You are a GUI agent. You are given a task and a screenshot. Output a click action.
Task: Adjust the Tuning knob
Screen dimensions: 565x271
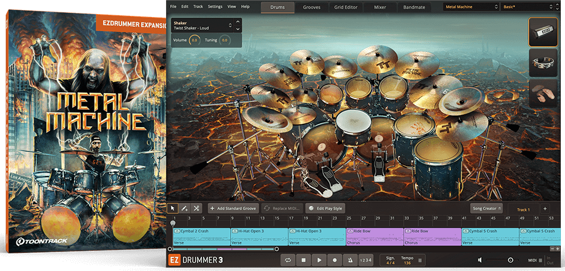225,40
